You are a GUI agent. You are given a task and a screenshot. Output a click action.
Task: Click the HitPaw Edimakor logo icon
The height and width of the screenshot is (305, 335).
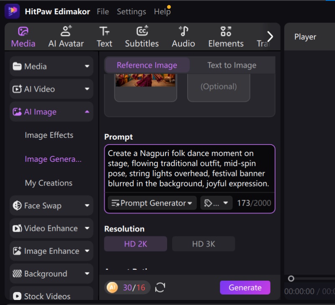[x=12, y=11]
